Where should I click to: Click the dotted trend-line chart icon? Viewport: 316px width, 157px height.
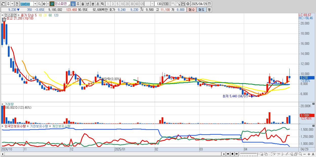(270, 154)
